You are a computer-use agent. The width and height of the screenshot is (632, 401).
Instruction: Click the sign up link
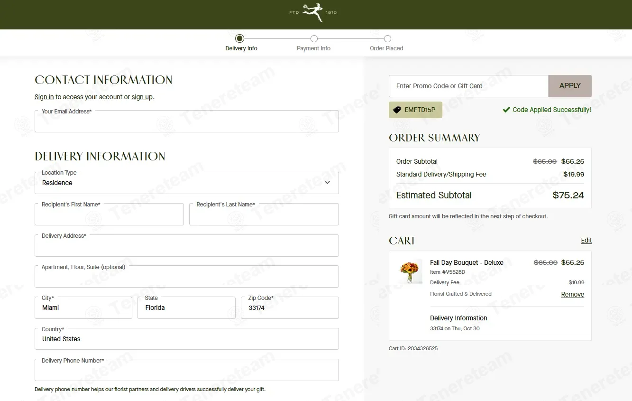click(x=142, y=97)
